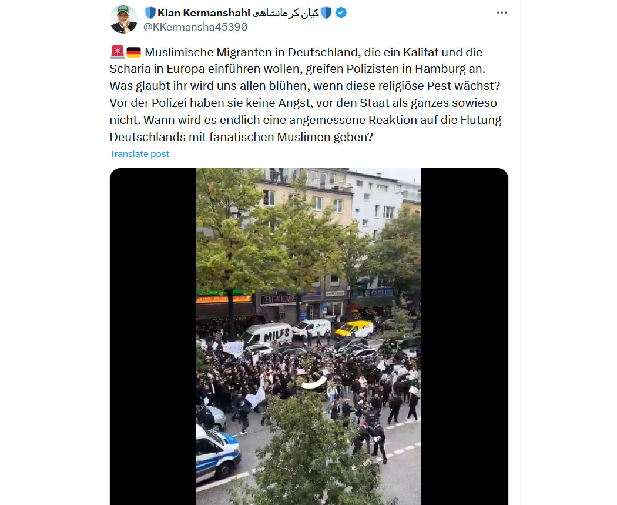Click the shield emoji after the Persian name
The height and width of the screenshot is (505, 617).
pyautogui.click(x=326, y=13)
